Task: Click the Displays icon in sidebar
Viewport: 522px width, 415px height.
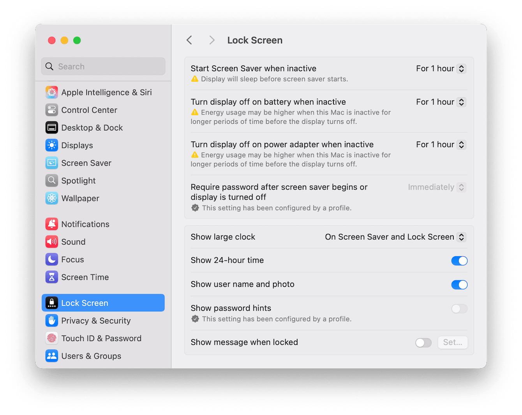Action: 52,145
